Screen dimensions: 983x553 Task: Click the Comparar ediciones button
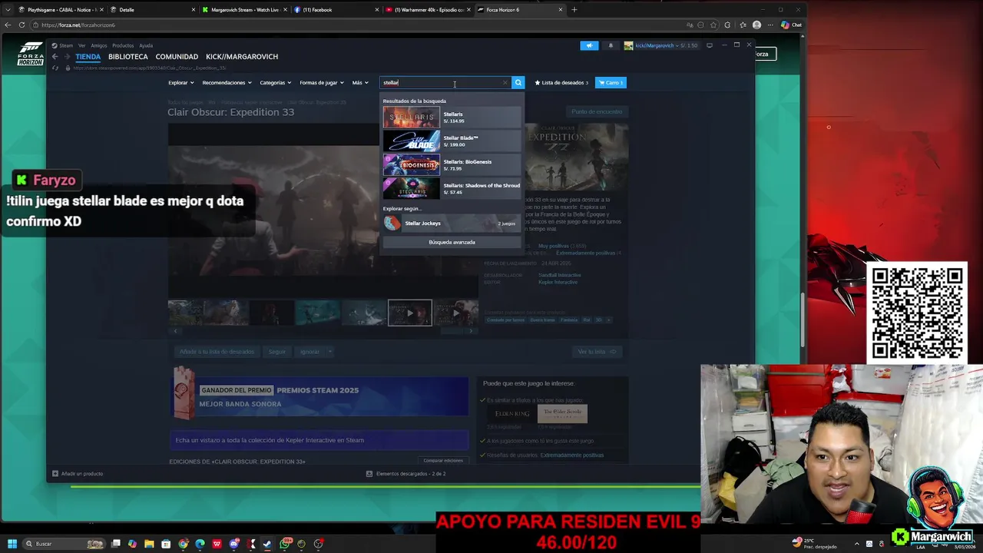click(443, 461)
